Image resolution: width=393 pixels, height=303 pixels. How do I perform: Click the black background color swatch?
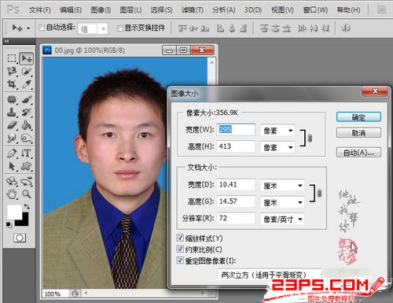click(25, 222)
